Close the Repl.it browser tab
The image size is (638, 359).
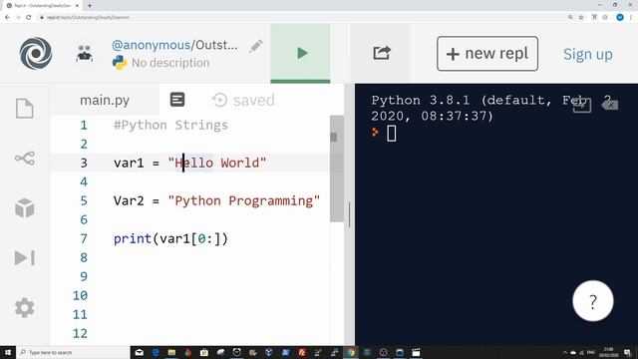click(77, 6)
